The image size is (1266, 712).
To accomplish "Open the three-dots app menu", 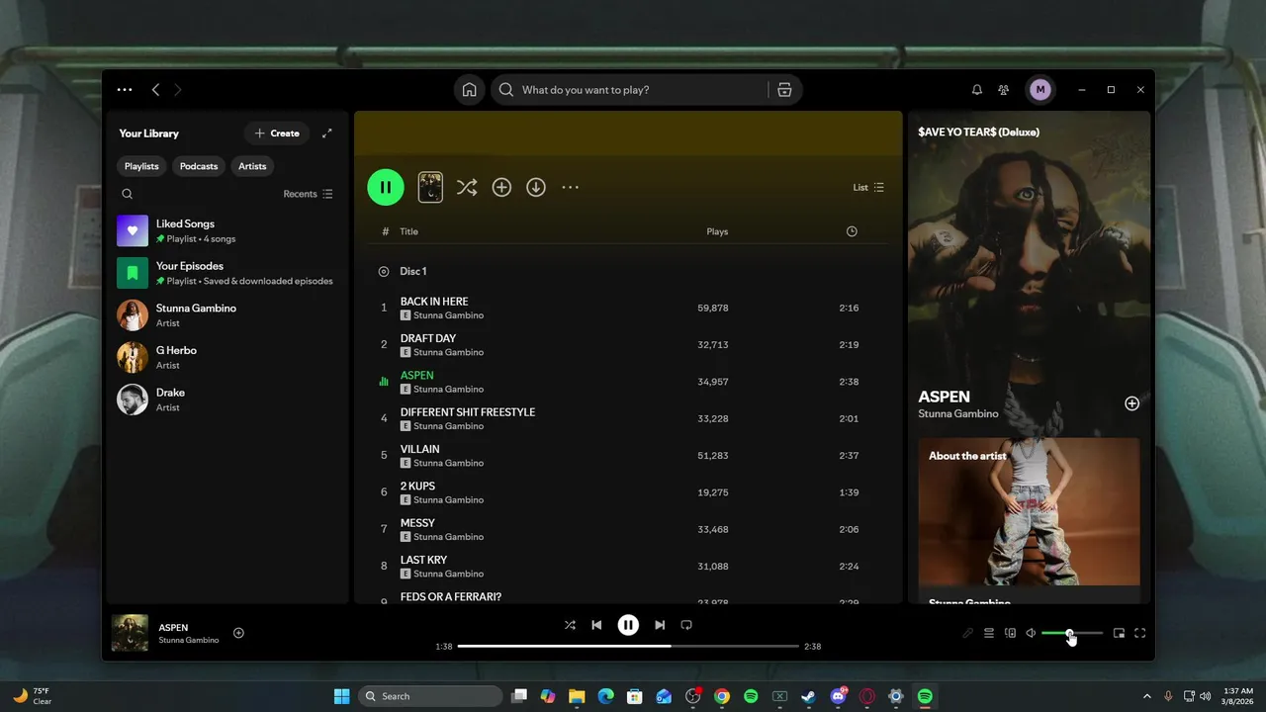I will coord(125,90).
